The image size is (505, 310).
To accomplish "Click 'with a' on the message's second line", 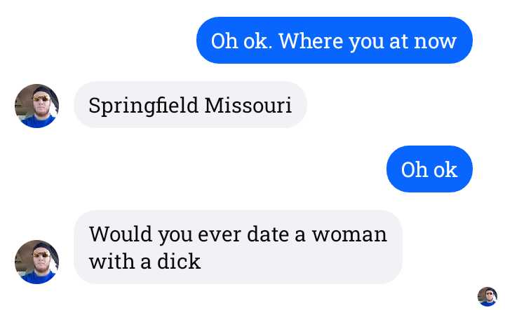I will pyautogui.click(x=120, y=261).
